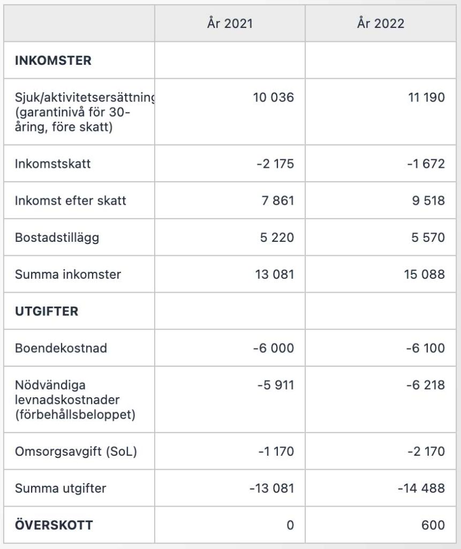Image resolution: width=461 pixels, height=549 pixels.
Task: Click the 600 surplus value cell
Action: coord(433,525)
